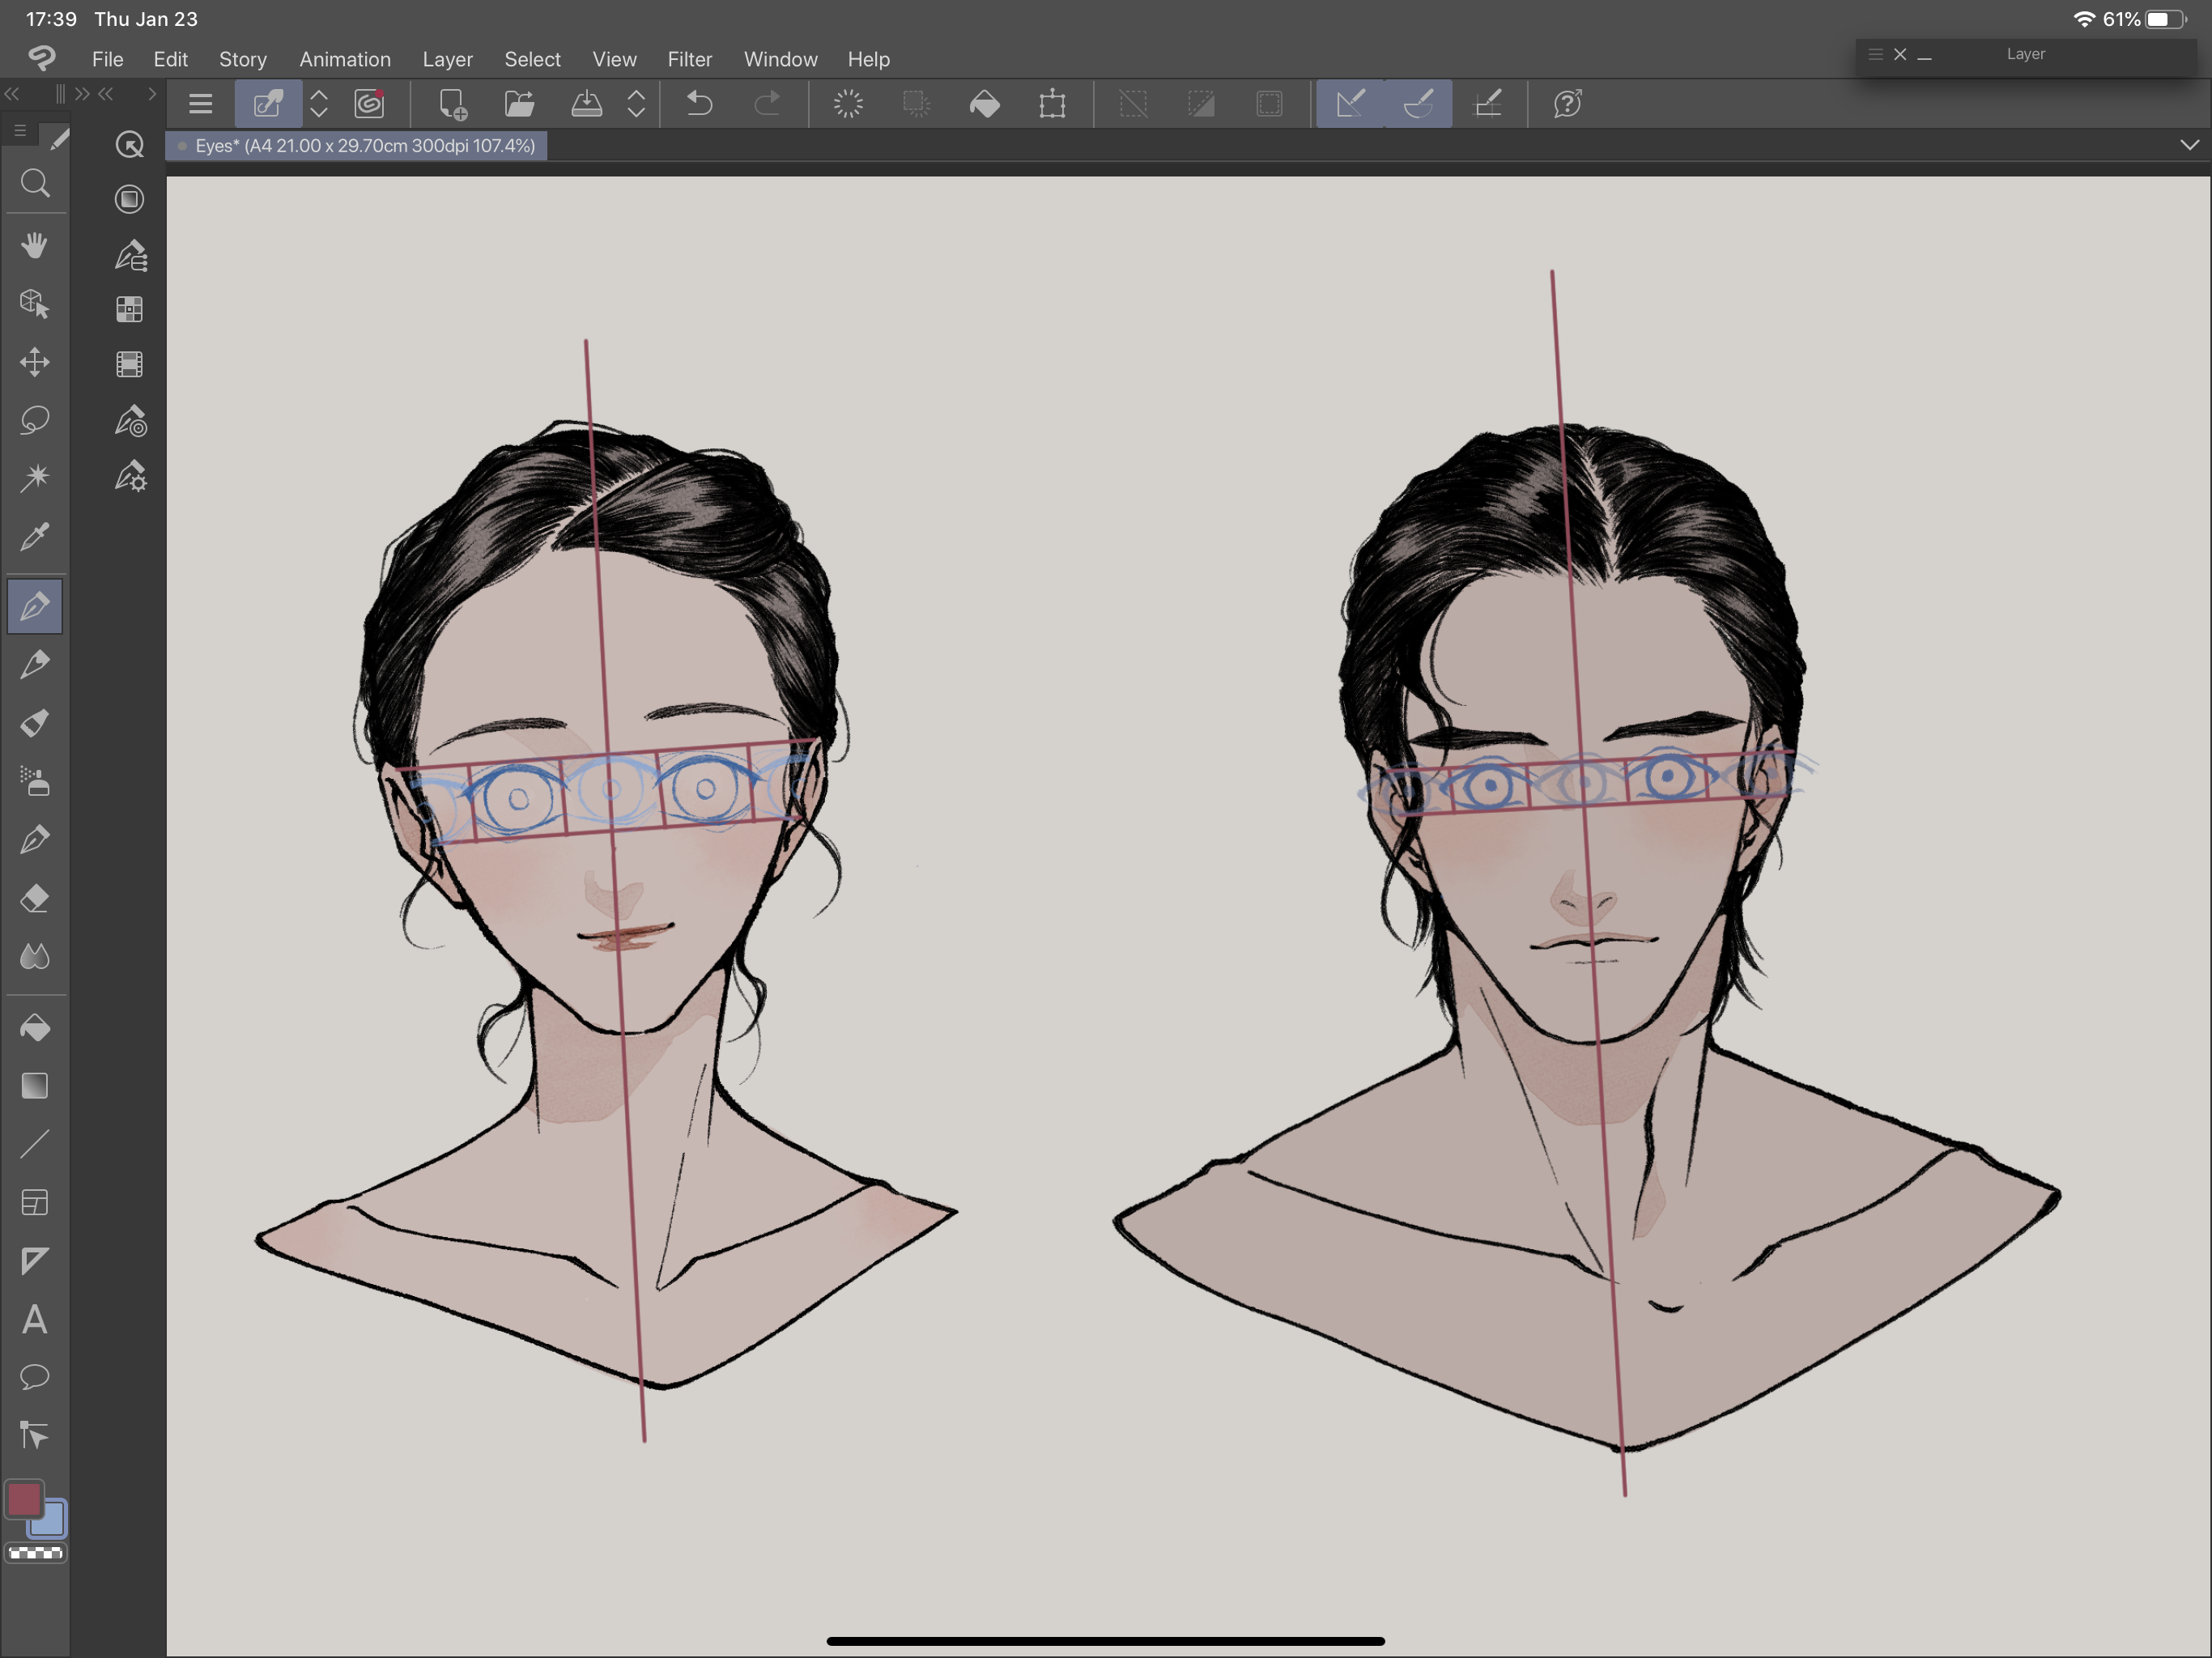Viewport: 2212px width, 1658px height.
Task: Open the Animation menu
Action: point(345,59)
